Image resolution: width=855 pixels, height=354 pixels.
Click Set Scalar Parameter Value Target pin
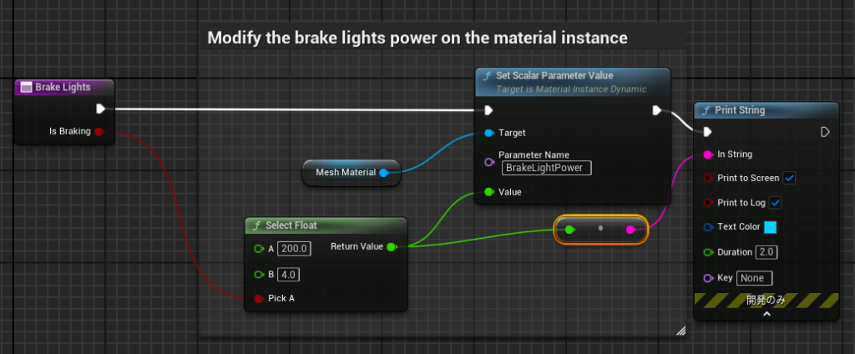488,133
